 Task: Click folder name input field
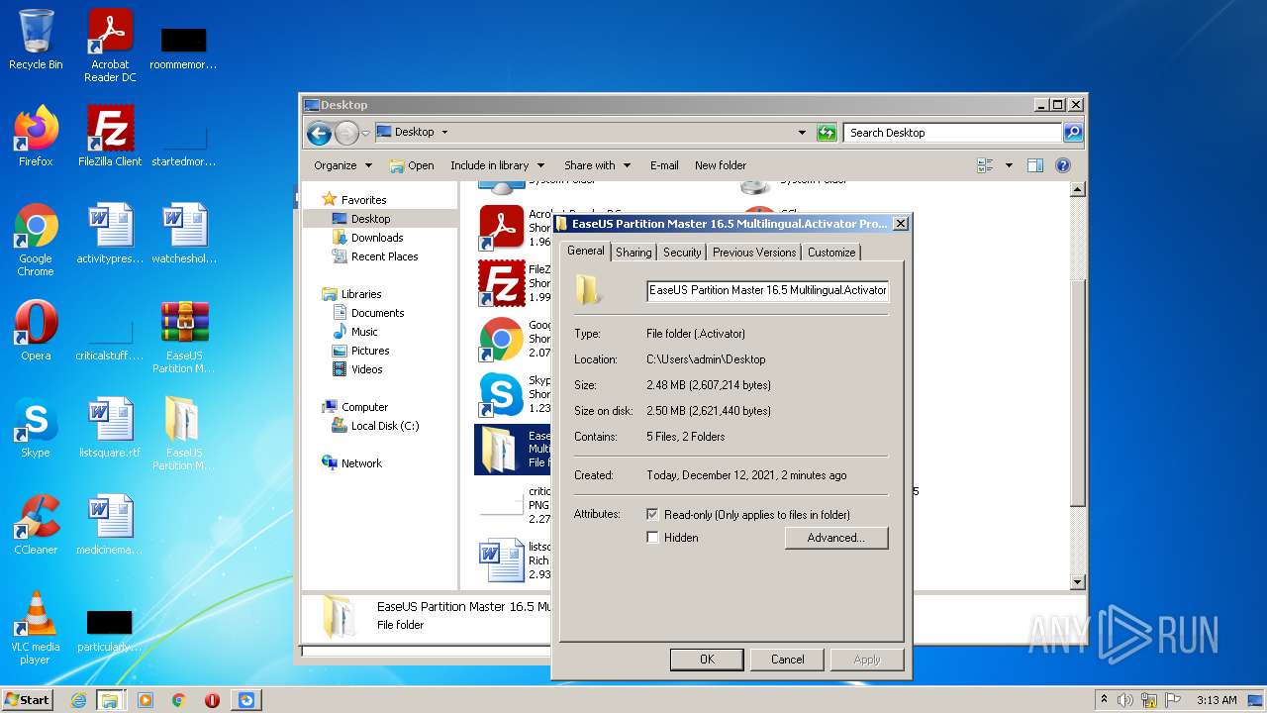(768, 290)
